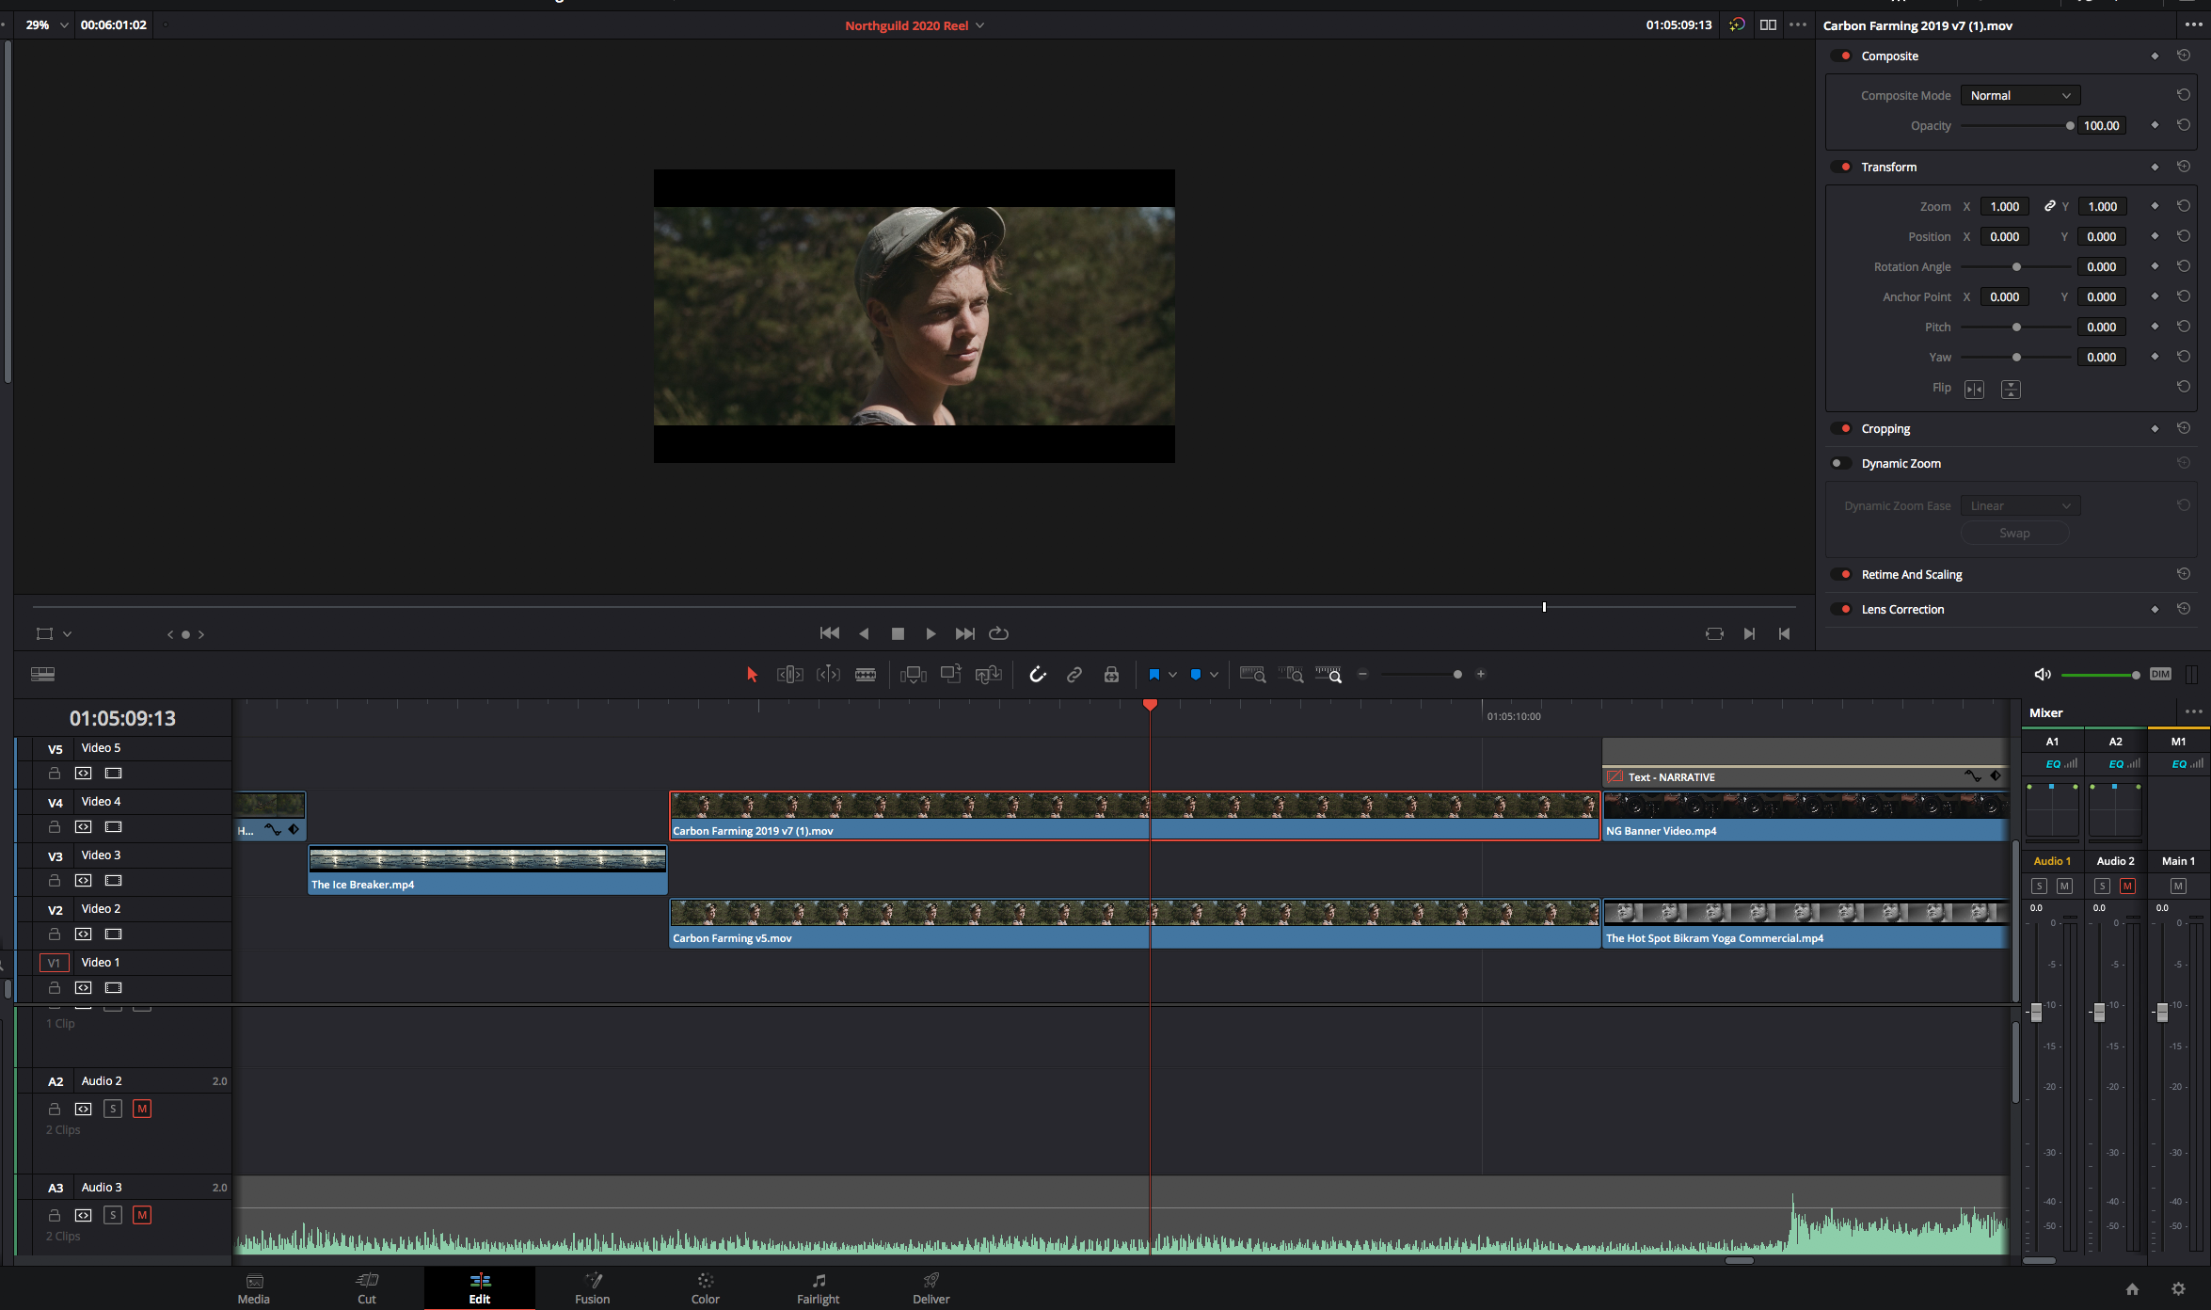Viewport: 2211px width, 1310px height.
Task: Flip the clip vertically
Action: (2011, 389)
